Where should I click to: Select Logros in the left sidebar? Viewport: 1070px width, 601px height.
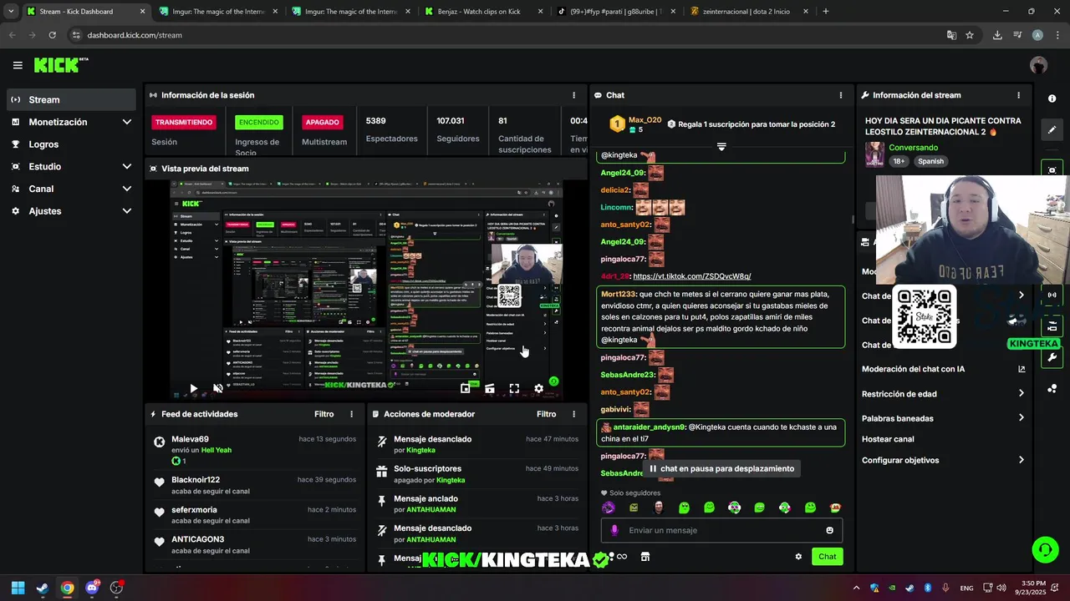tap(71, 144)
